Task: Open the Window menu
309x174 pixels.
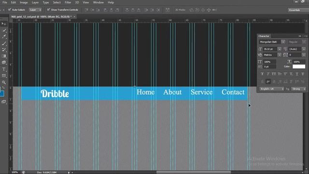Action: click(x=98, y=2)
